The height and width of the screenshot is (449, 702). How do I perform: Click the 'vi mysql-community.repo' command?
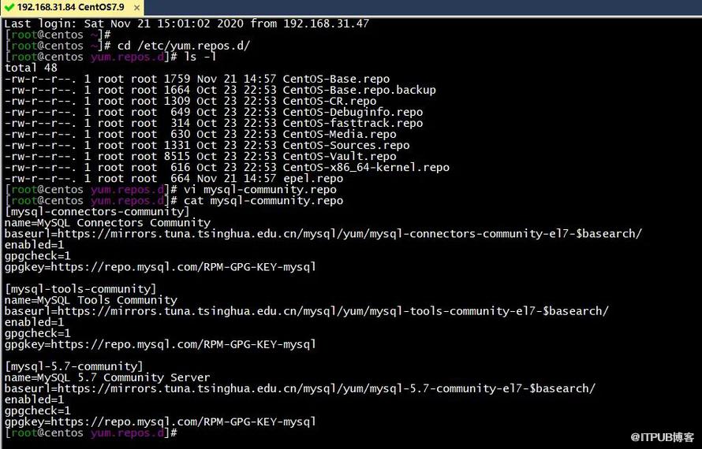point(260,190)
